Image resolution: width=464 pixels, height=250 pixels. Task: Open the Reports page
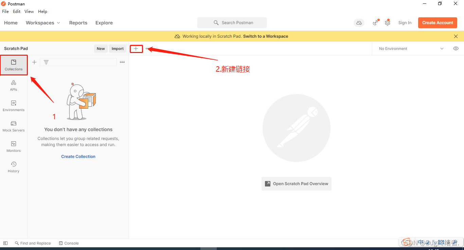(78, 23)
